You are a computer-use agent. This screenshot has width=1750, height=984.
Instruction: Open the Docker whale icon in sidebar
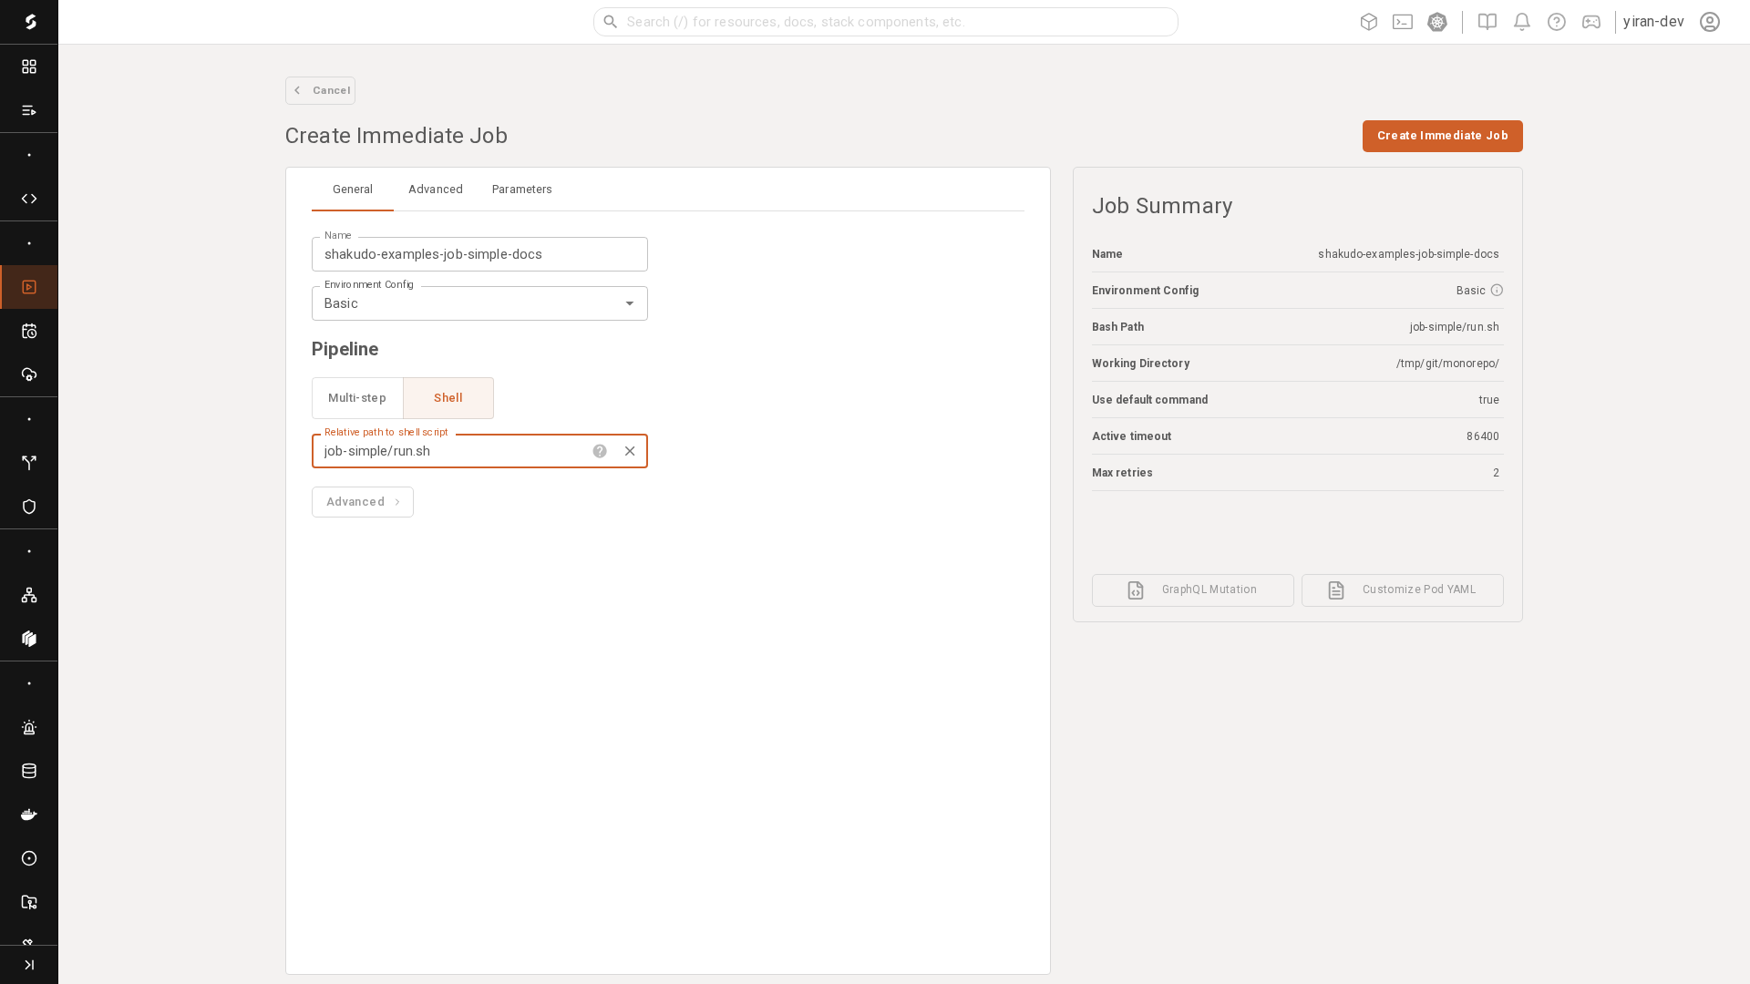28,815
